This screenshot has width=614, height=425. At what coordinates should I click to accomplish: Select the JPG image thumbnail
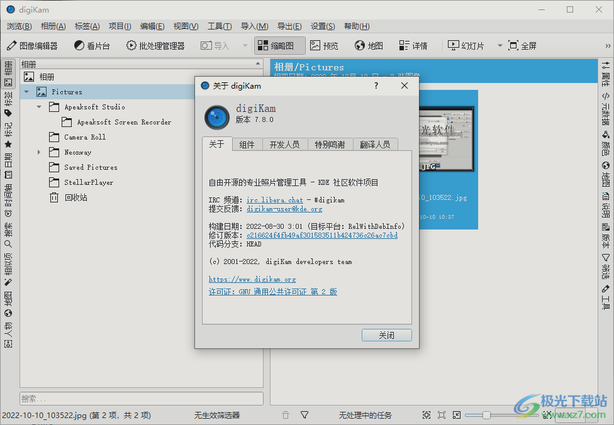(x=447, y=139)
